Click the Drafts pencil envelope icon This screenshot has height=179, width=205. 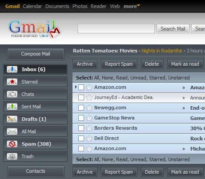tap(12, 119)
